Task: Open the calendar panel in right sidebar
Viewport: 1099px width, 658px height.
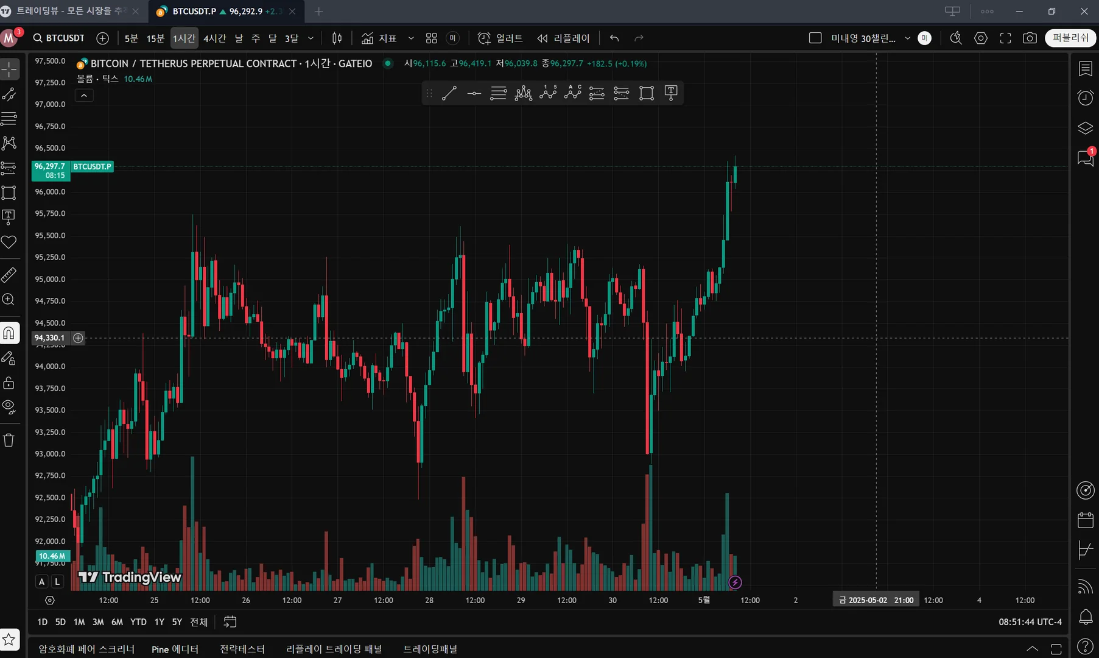Action: point(1086,520)
